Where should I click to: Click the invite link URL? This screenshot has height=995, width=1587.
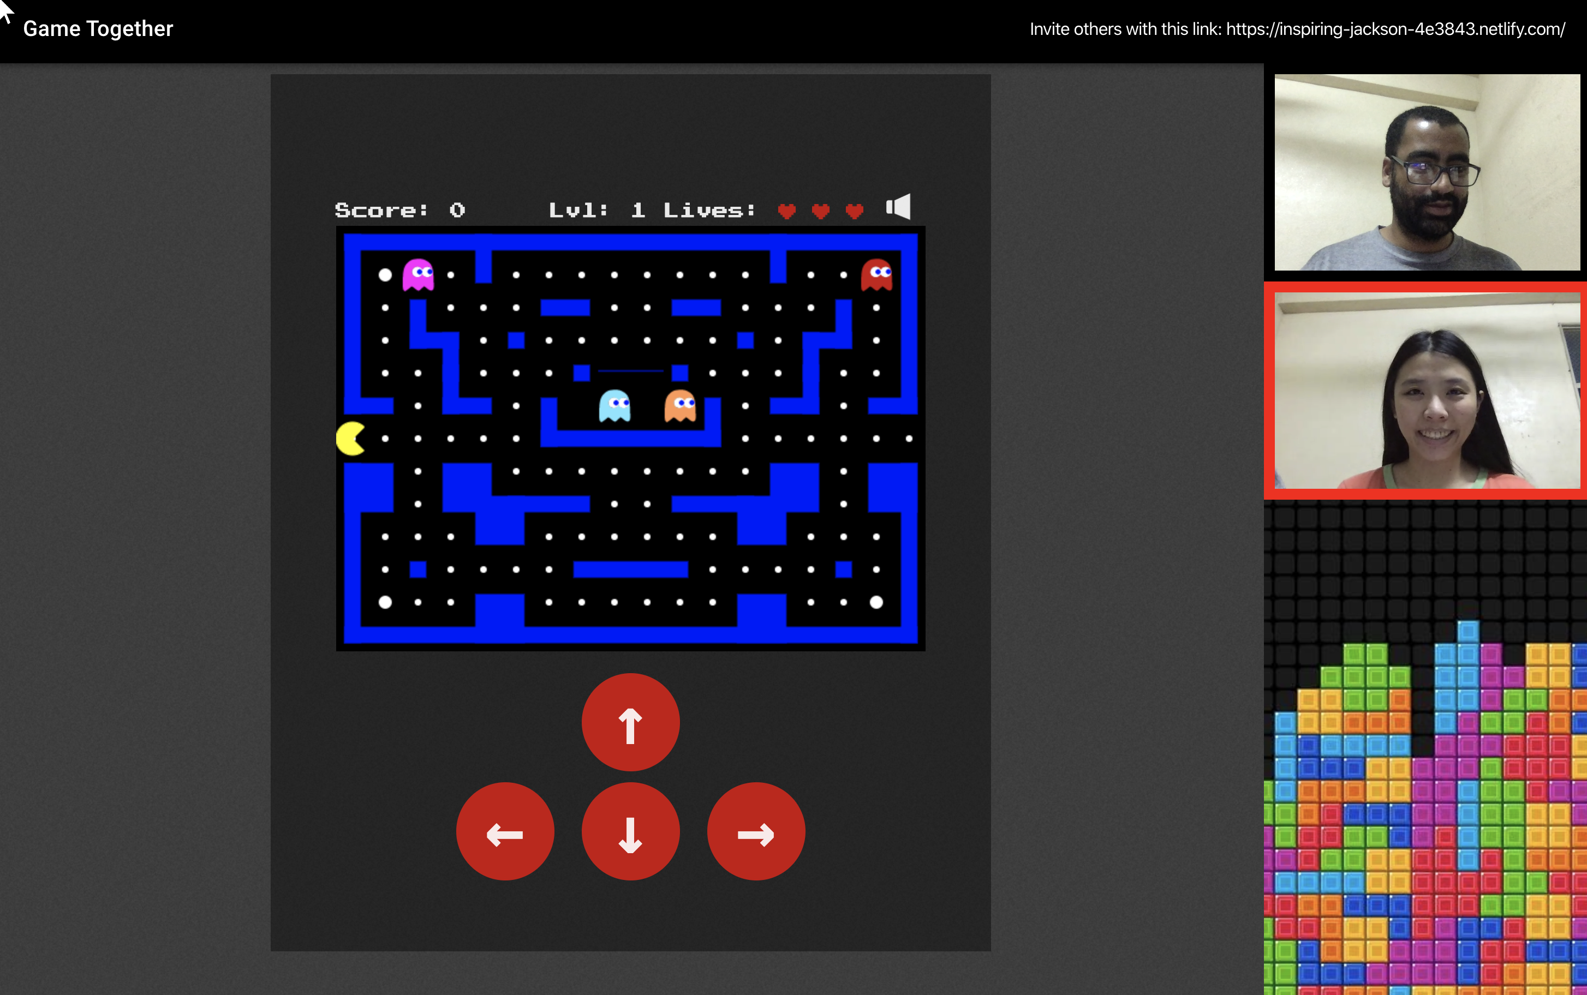1395,29
